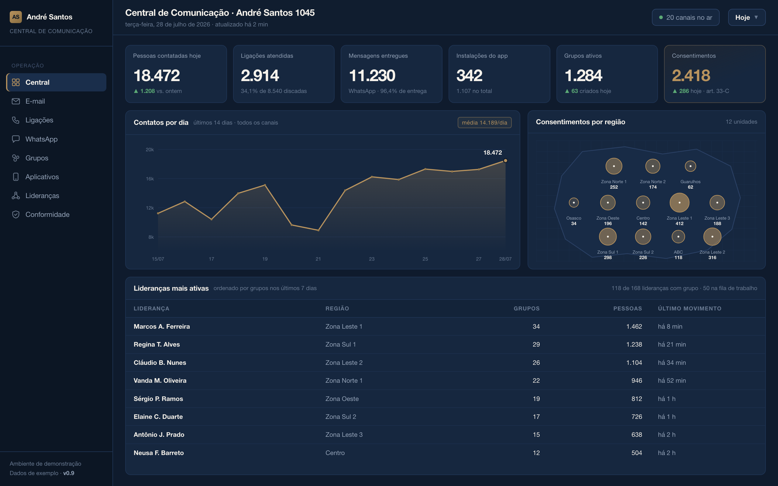778x486 pixels.
Task: Open the Instalações do app card
Action: [x=499, y=74]
